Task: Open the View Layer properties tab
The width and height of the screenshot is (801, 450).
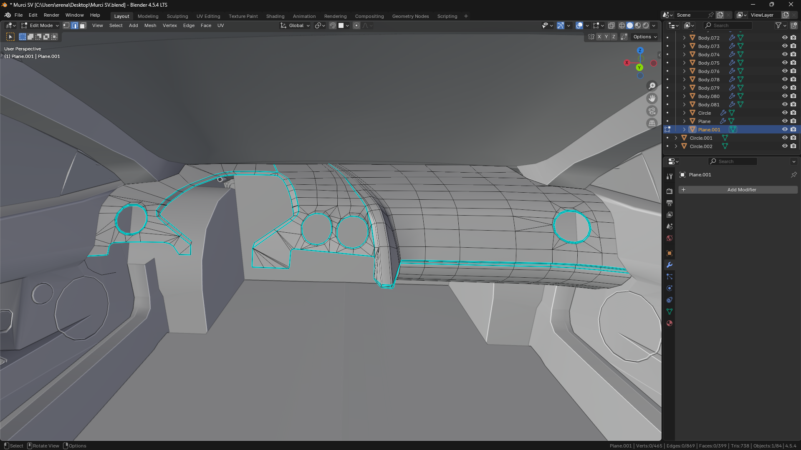Action: [670, 214]
